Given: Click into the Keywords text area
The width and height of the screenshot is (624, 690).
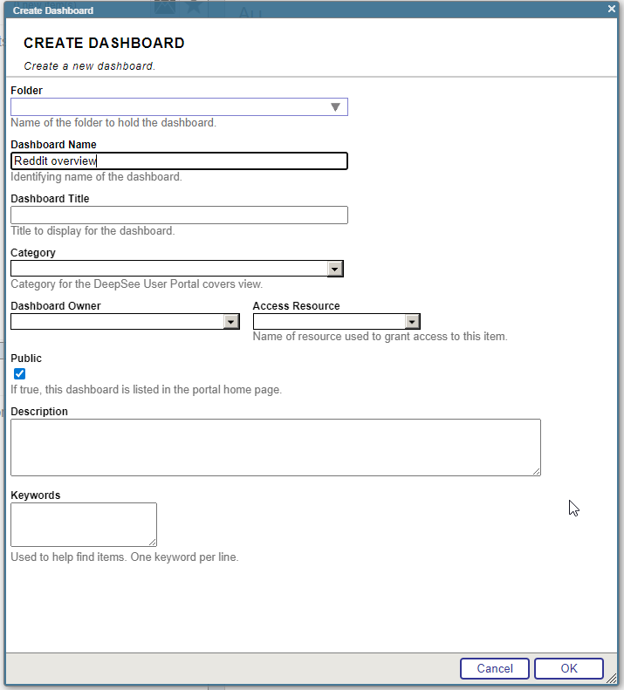Looking at the screenshot, I should point(83,524).
